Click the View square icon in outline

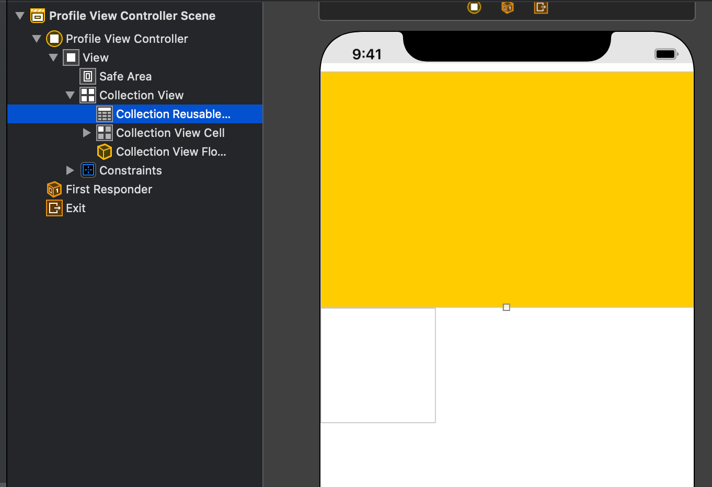click(71, 57)
